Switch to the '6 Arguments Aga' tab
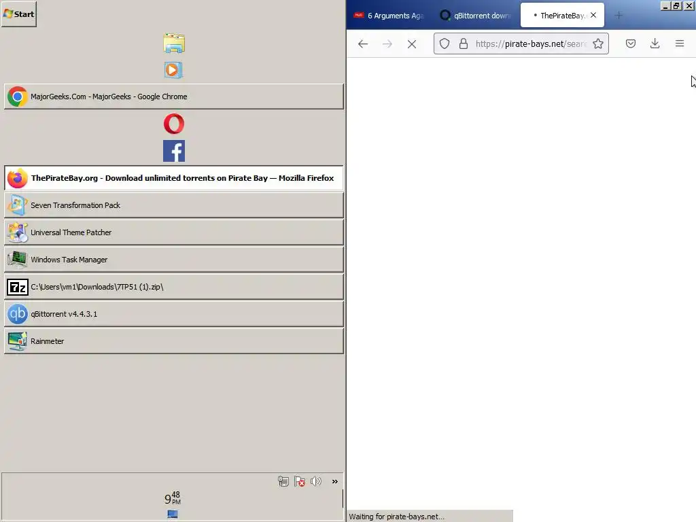The height and width of the screenshot is (522, 696). [389, 16]
